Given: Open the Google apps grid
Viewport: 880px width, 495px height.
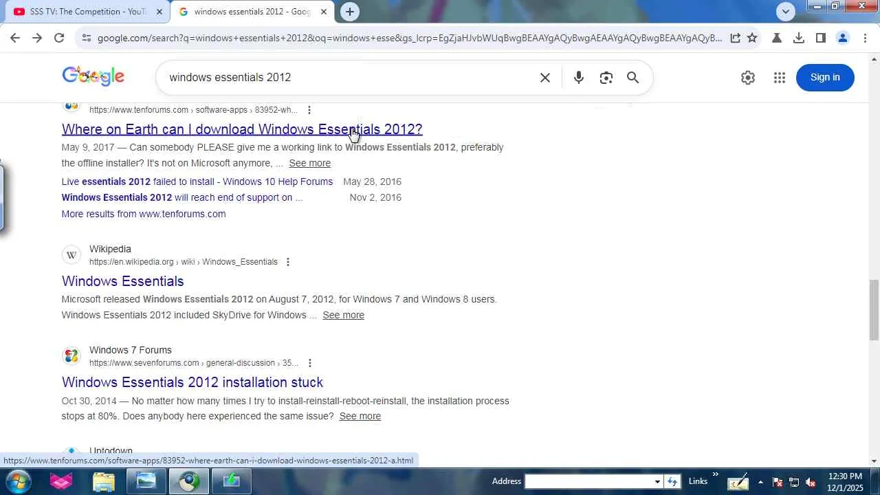Looking at the screenshot, I should point(780,78).
